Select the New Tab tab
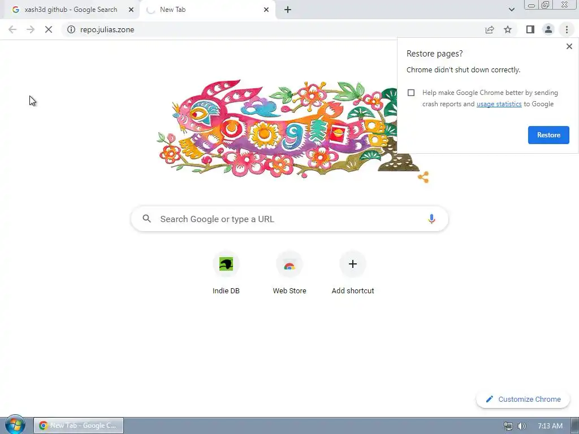This screenshot has width=579, height=434. 207,10
